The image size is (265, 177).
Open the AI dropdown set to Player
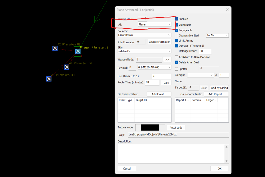click(154, 24)
